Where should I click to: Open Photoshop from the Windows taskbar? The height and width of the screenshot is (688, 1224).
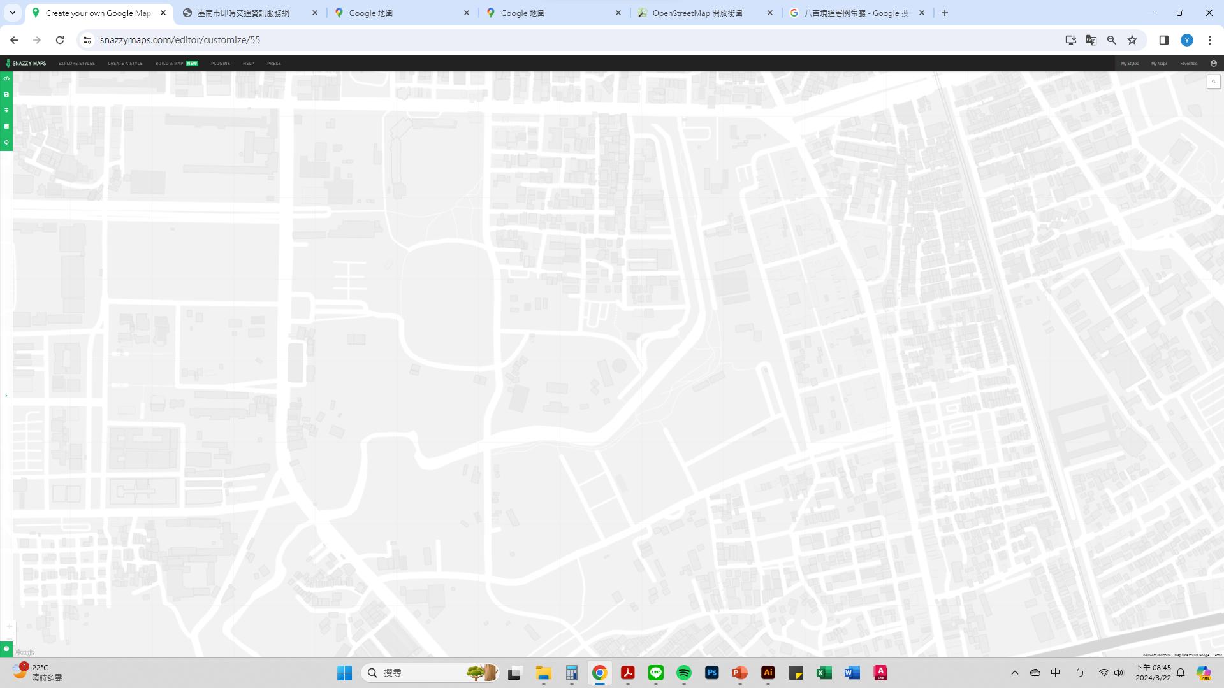pyautogui.click(x=711, y=673)
